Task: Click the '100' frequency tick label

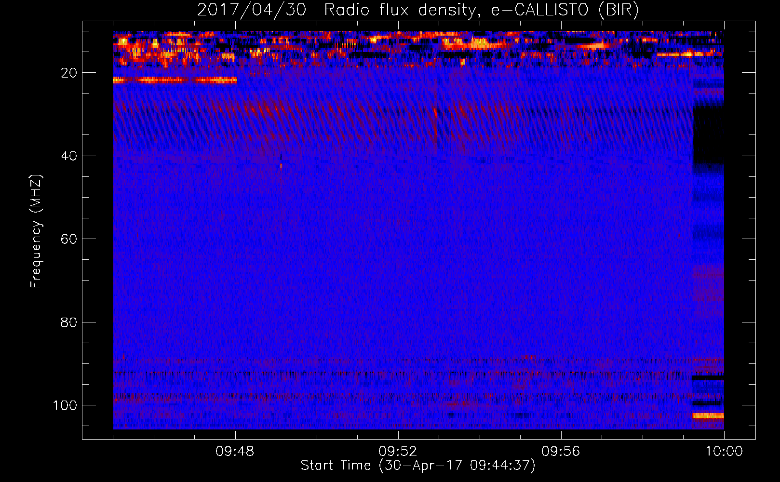Action: 65,405
